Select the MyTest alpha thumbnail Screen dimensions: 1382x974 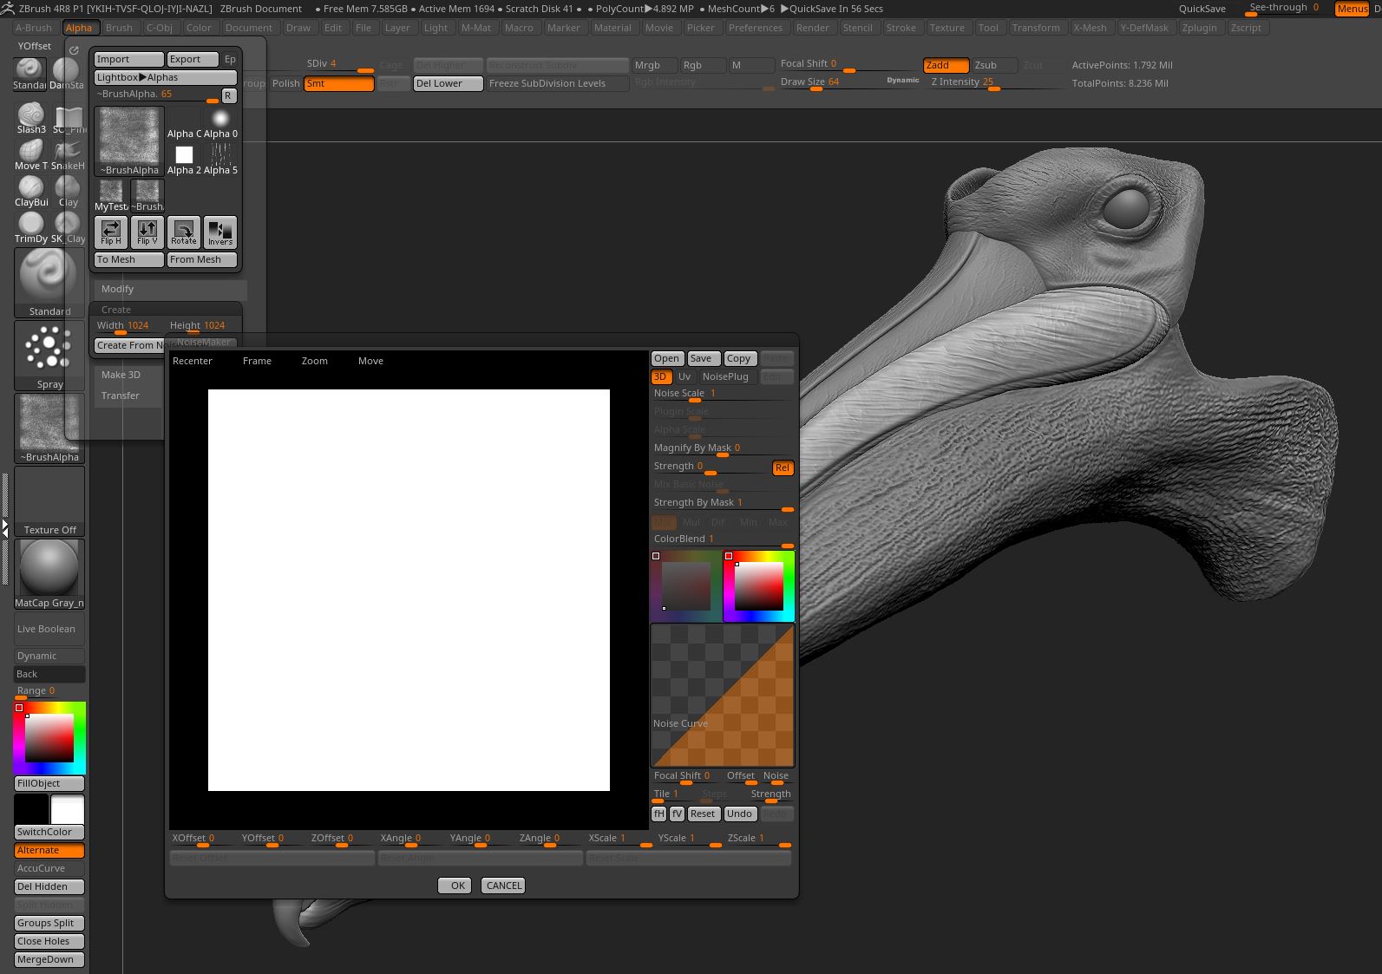coord(111,196)
